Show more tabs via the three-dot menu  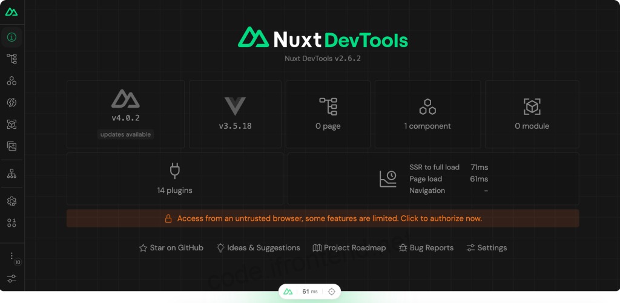(x=12, y=256)
